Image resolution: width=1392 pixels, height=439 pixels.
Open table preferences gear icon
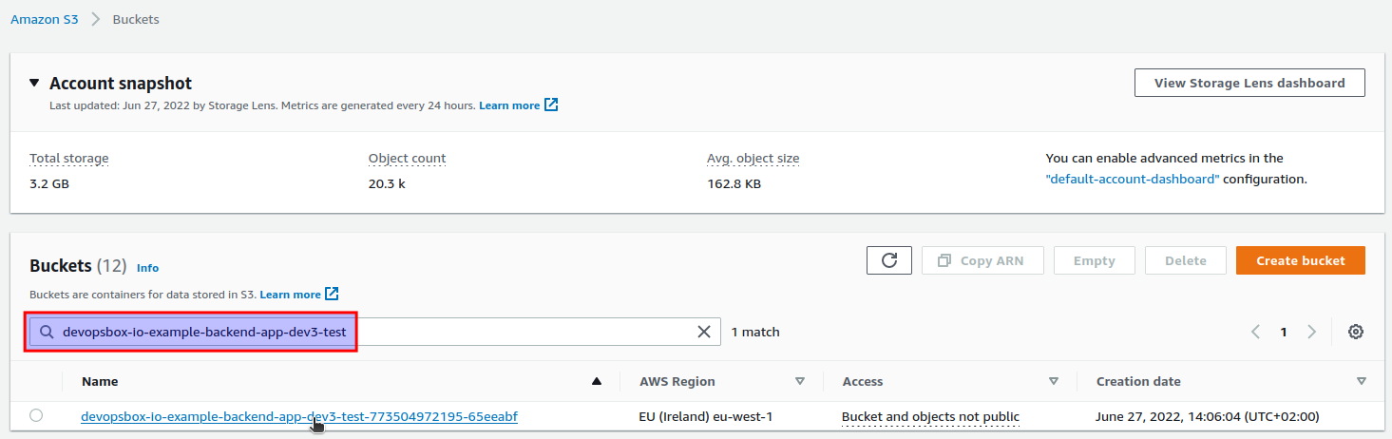tap(1356, 332)
